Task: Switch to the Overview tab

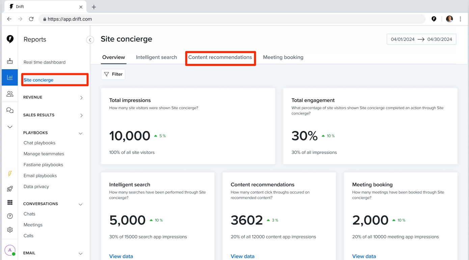Action: pos(114,57)
